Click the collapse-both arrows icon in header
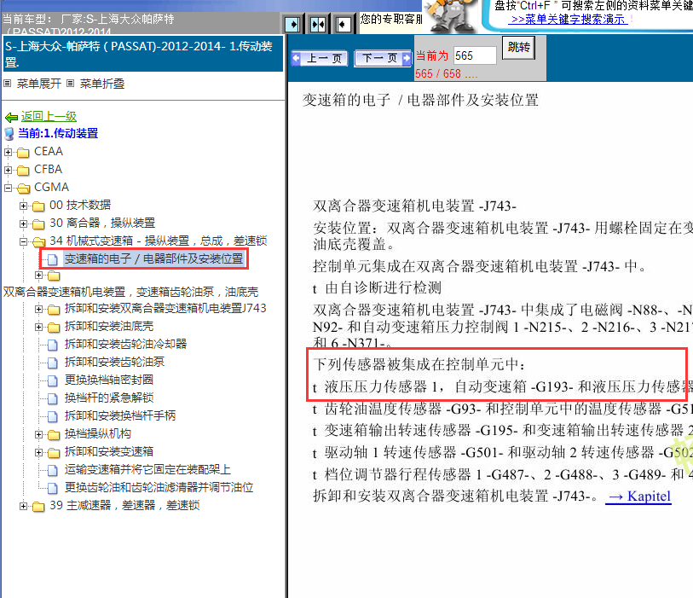This screenshot has width=693, height=598. 318,24
